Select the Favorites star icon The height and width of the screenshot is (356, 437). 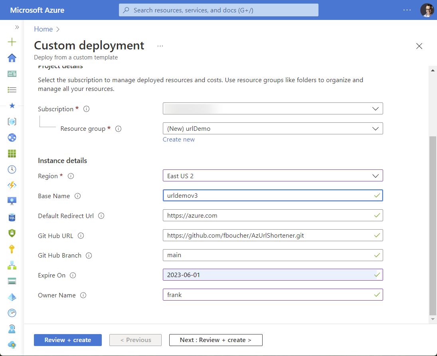coord(12,105)
